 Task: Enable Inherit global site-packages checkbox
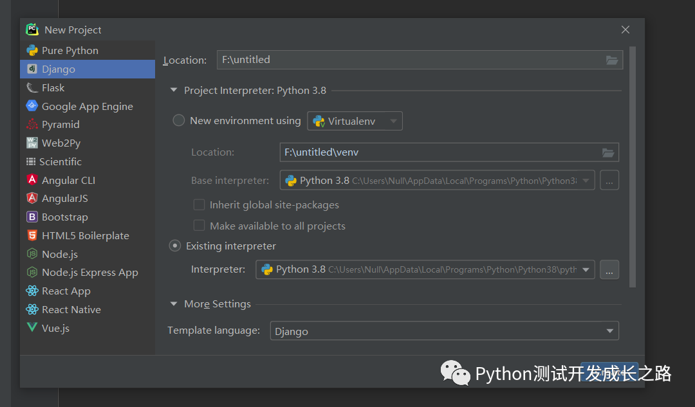199,205
